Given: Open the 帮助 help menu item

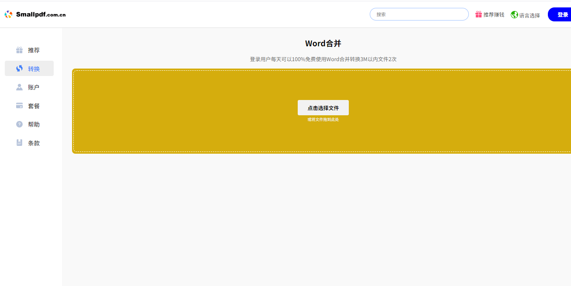Looking at the screenshot, I should point(34,124).
